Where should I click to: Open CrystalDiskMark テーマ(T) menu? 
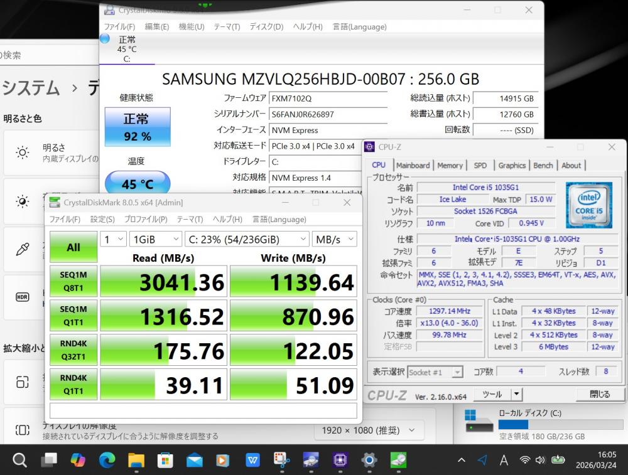(x=190, y=219)
